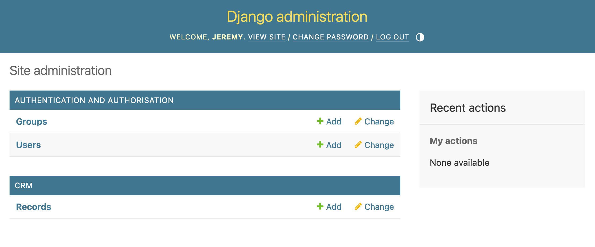
Task: Toggle the light/dark theme icon
Action: pyautogui.click(x=420, y=37)
